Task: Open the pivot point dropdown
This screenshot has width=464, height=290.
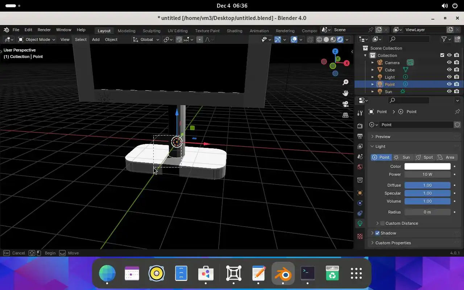Action: (168, 40)
